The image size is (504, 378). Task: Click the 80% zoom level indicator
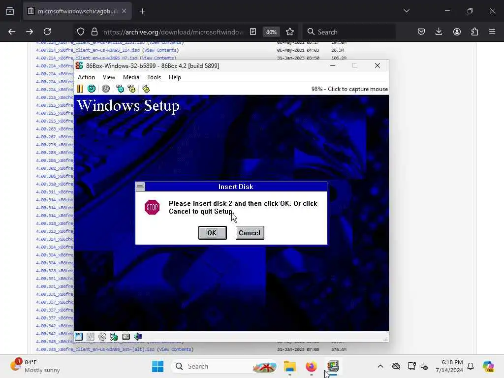point(271,32)
